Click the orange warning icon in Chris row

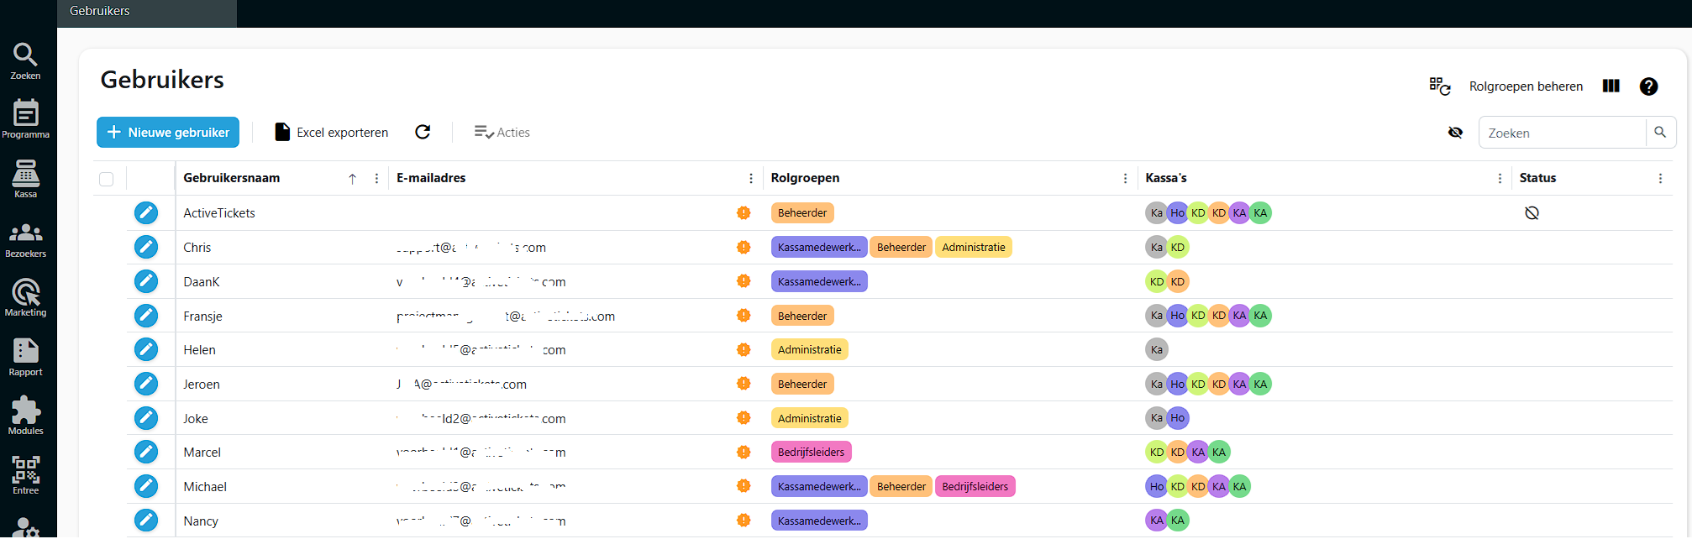coord(744,247)
